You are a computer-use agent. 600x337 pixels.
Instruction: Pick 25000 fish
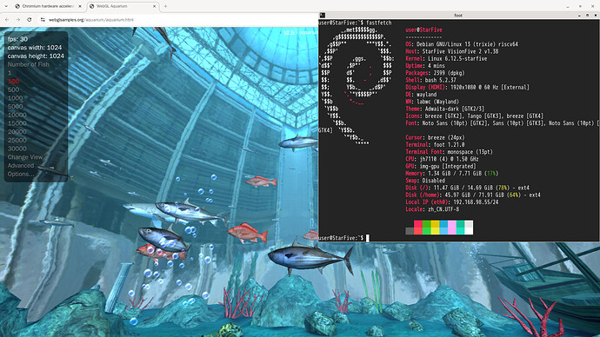17,140
